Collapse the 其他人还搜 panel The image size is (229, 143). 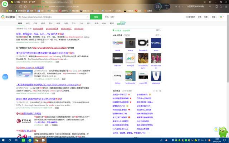(x=158, y=35)
